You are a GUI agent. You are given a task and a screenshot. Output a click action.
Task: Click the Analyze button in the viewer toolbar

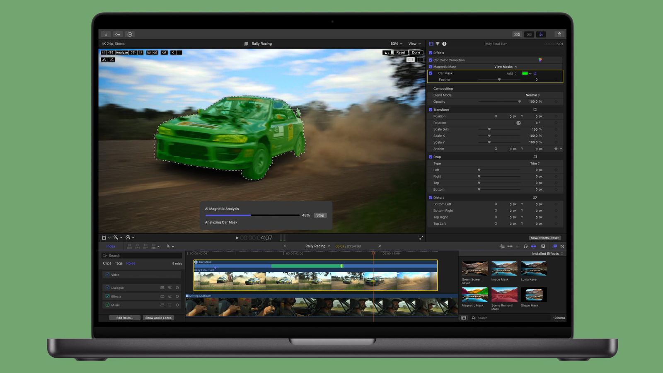tap(121, 52)
